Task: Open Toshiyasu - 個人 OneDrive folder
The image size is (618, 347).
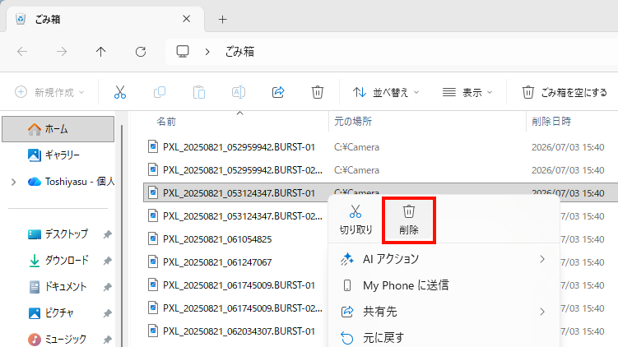Action: tap(72, 182)
